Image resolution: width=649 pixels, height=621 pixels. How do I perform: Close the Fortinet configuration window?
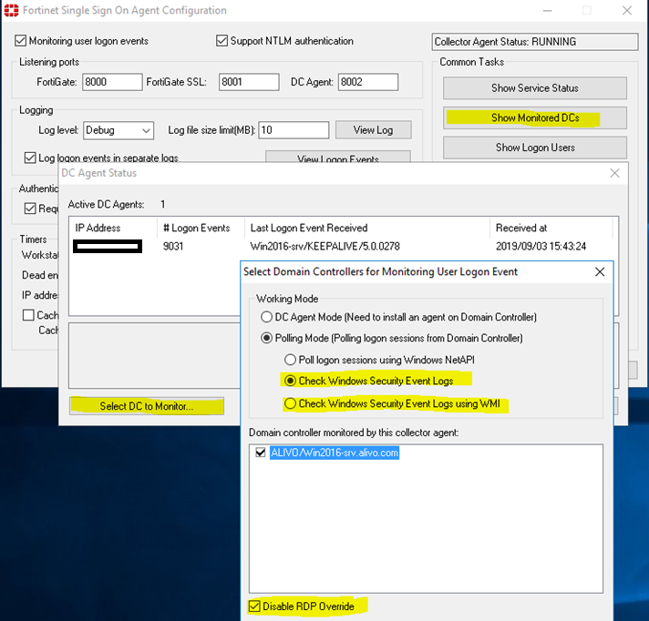[626, 10]
